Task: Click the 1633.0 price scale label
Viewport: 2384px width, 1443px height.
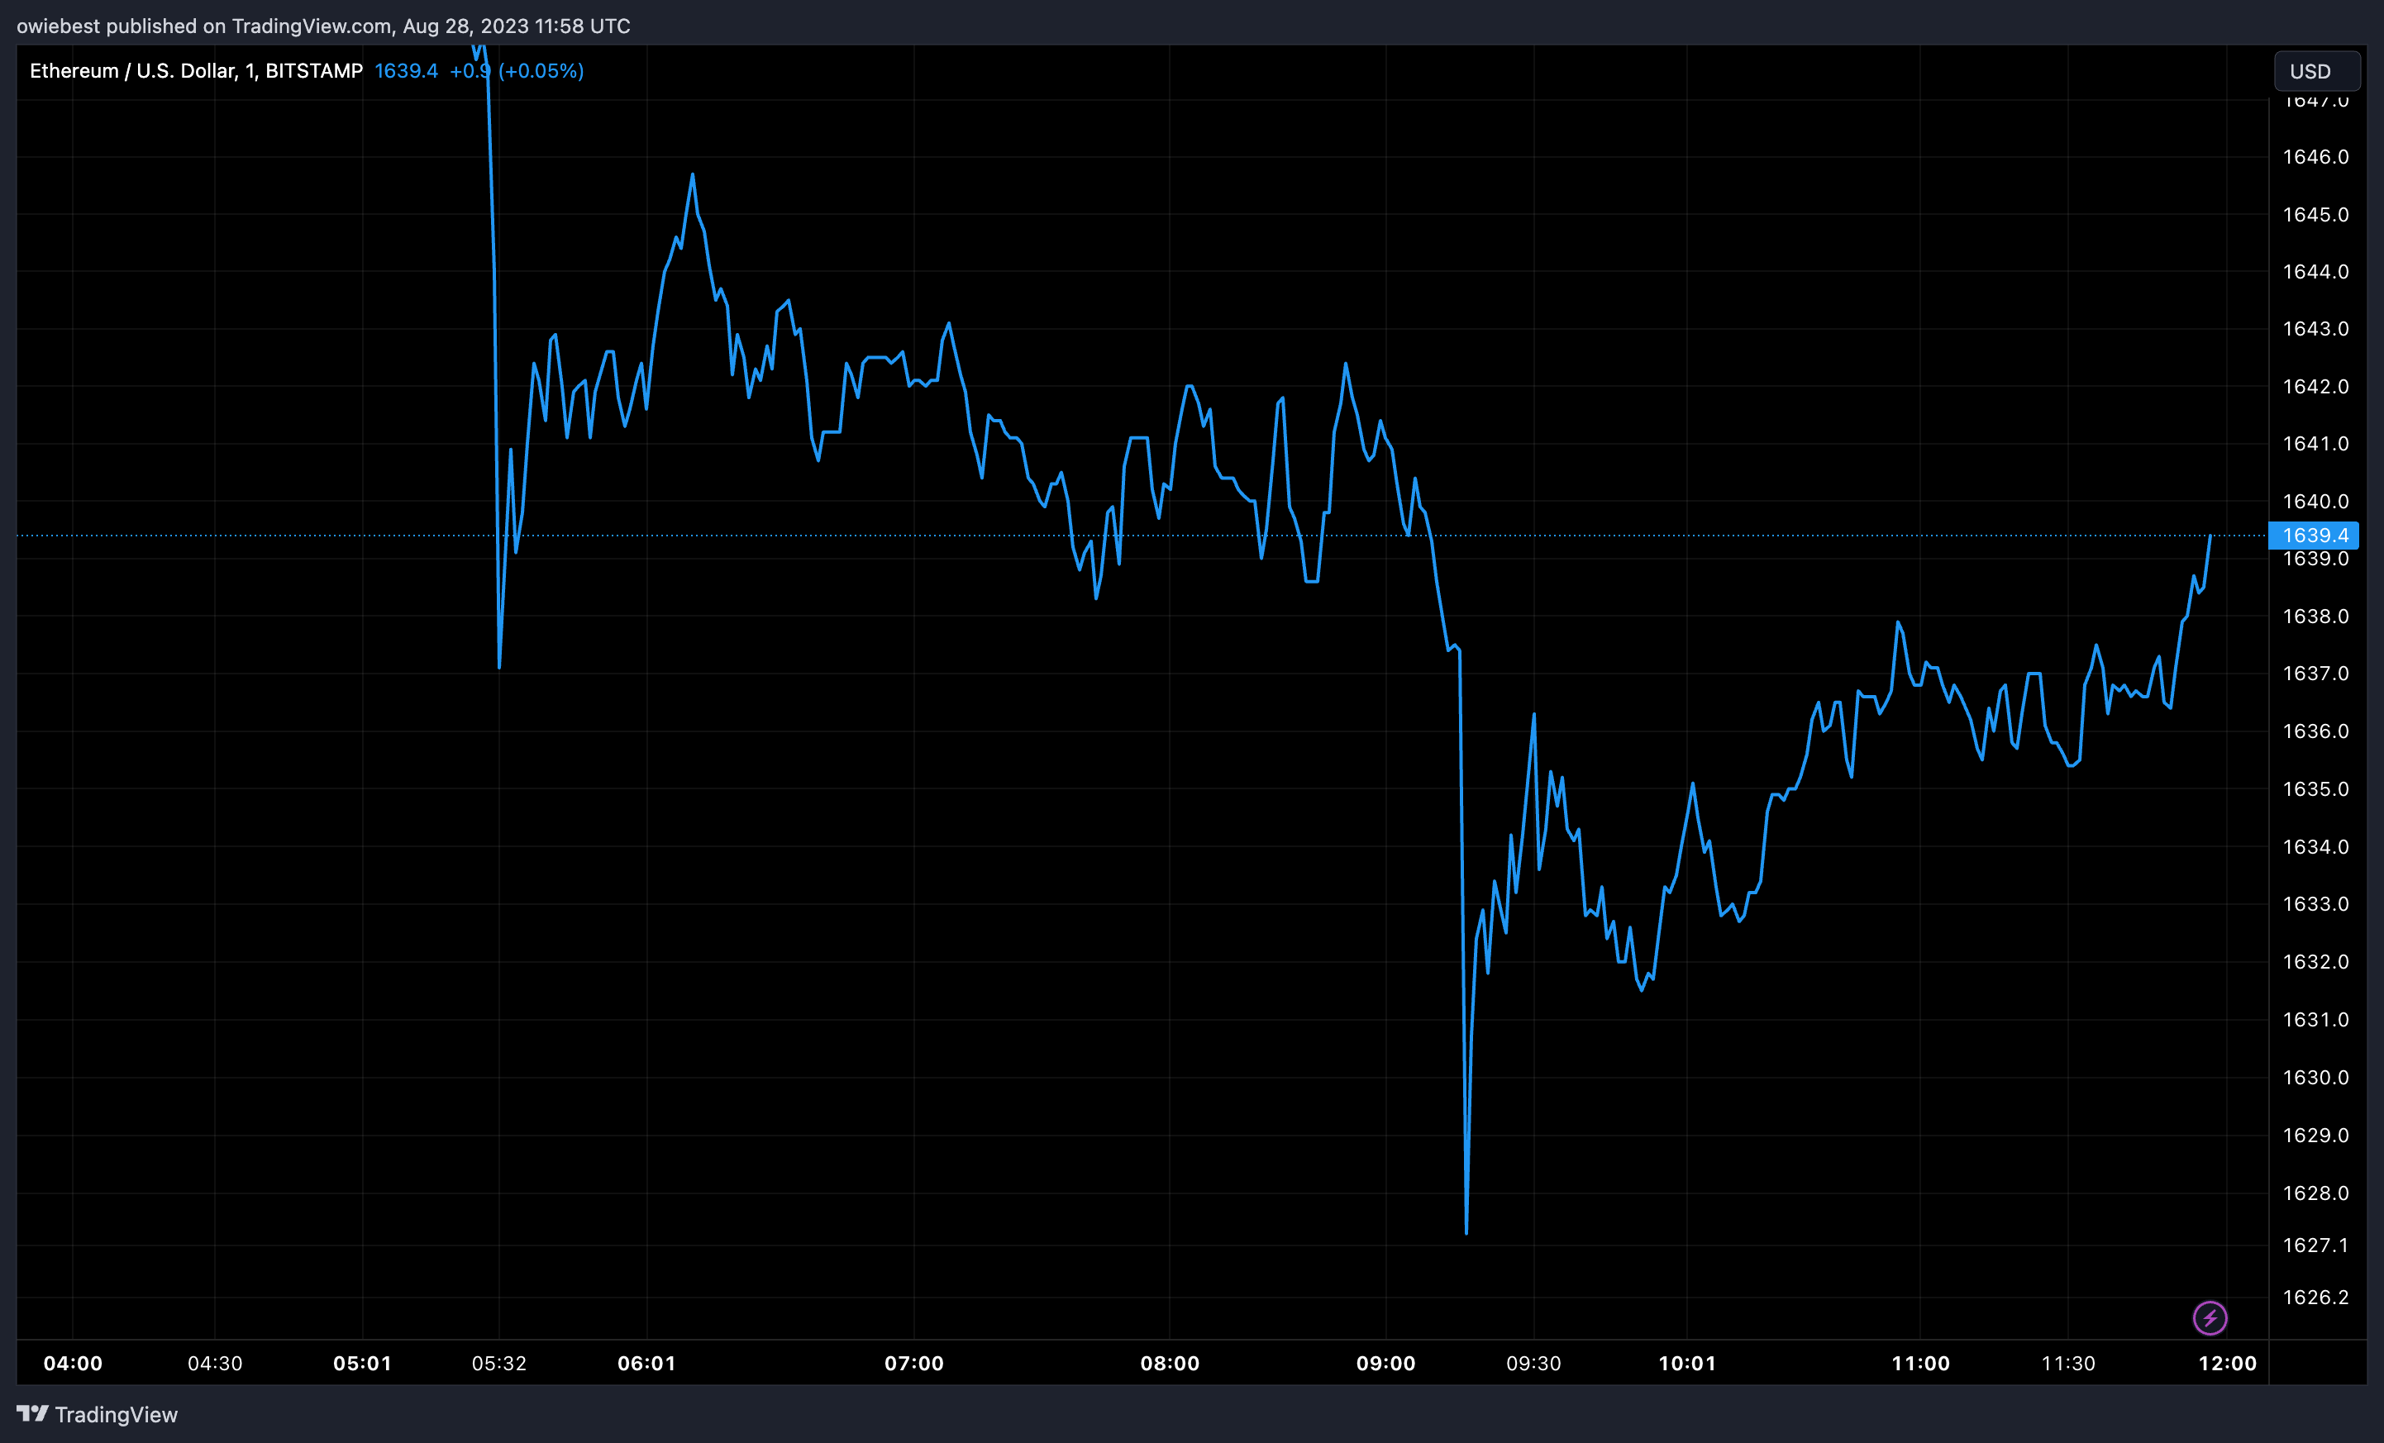Action: pos(2315,904)
